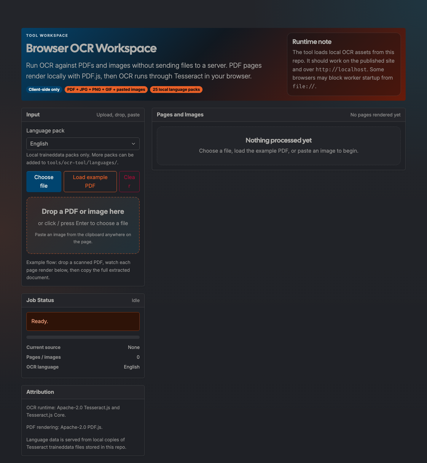427x463 pixels.
Task: Select the Runtime note card
Action: [344, 64]
